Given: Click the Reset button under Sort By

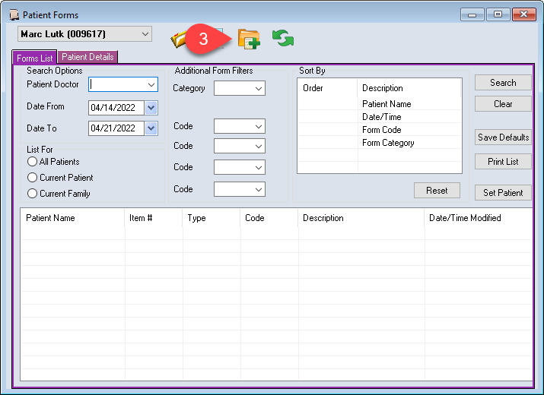Looking at the screenshot, I should tap(437, 190).
